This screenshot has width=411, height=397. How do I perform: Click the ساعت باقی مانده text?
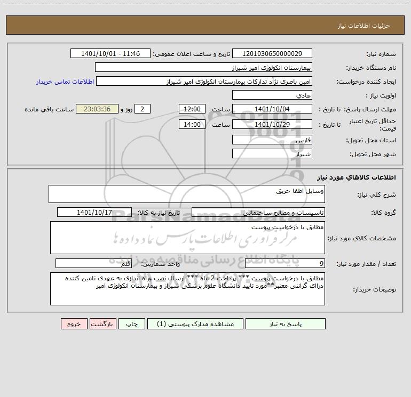(x=49, y=109)
